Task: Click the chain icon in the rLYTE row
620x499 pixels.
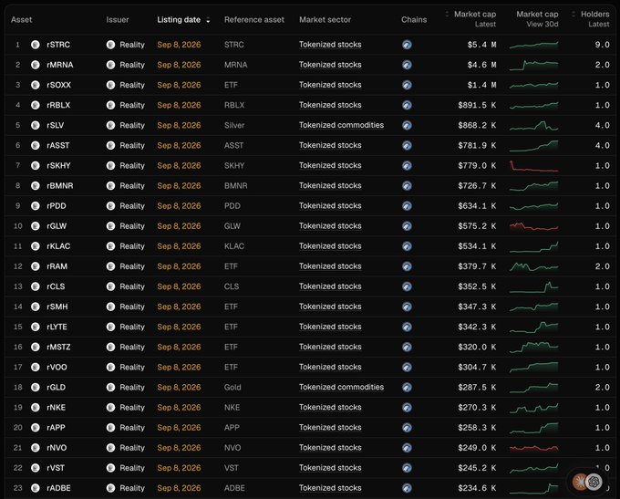Action: 407,327
